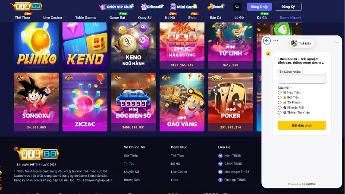This screenshot has height=194, width=345.
Task: Click the Bắt đầu chat button
Action: pos(301,125)
